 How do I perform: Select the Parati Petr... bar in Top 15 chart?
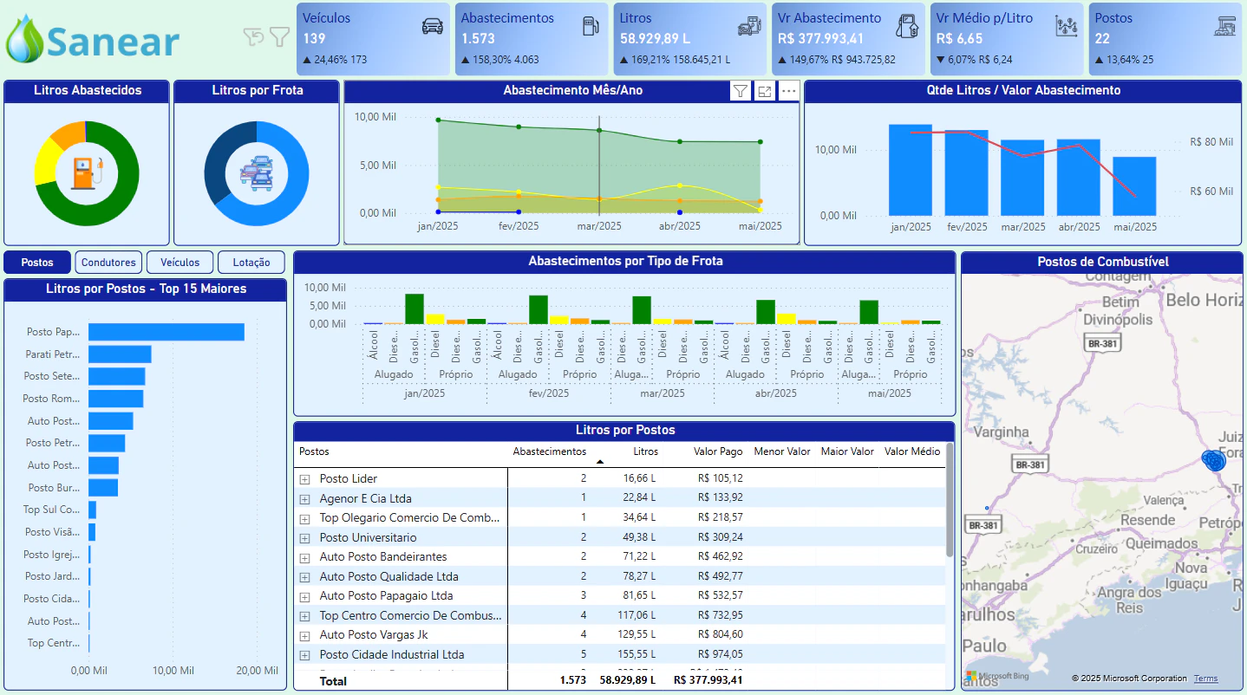click(x=120, y=354)
